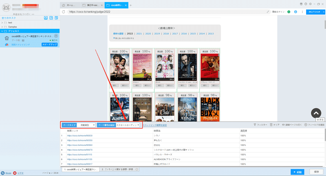Click the scroll-to-top round arrow button

(x=316, y=113)
